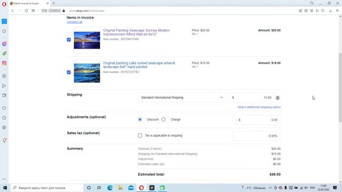Open the Cashback badge in address bar
This screenshot has width=342, height=192.
pos(55,11)
